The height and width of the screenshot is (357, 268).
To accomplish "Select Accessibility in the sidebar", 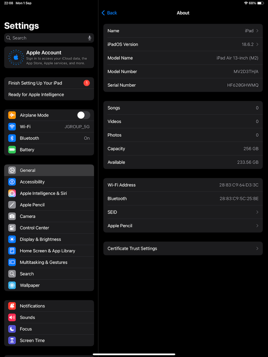I will (x=49, y=182).
